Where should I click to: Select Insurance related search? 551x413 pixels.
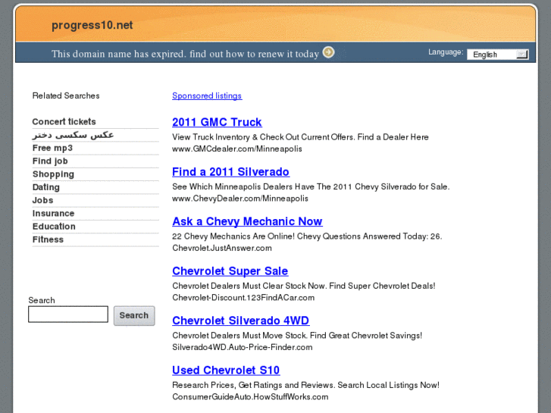pyautogui.click(x=53, y=214)
